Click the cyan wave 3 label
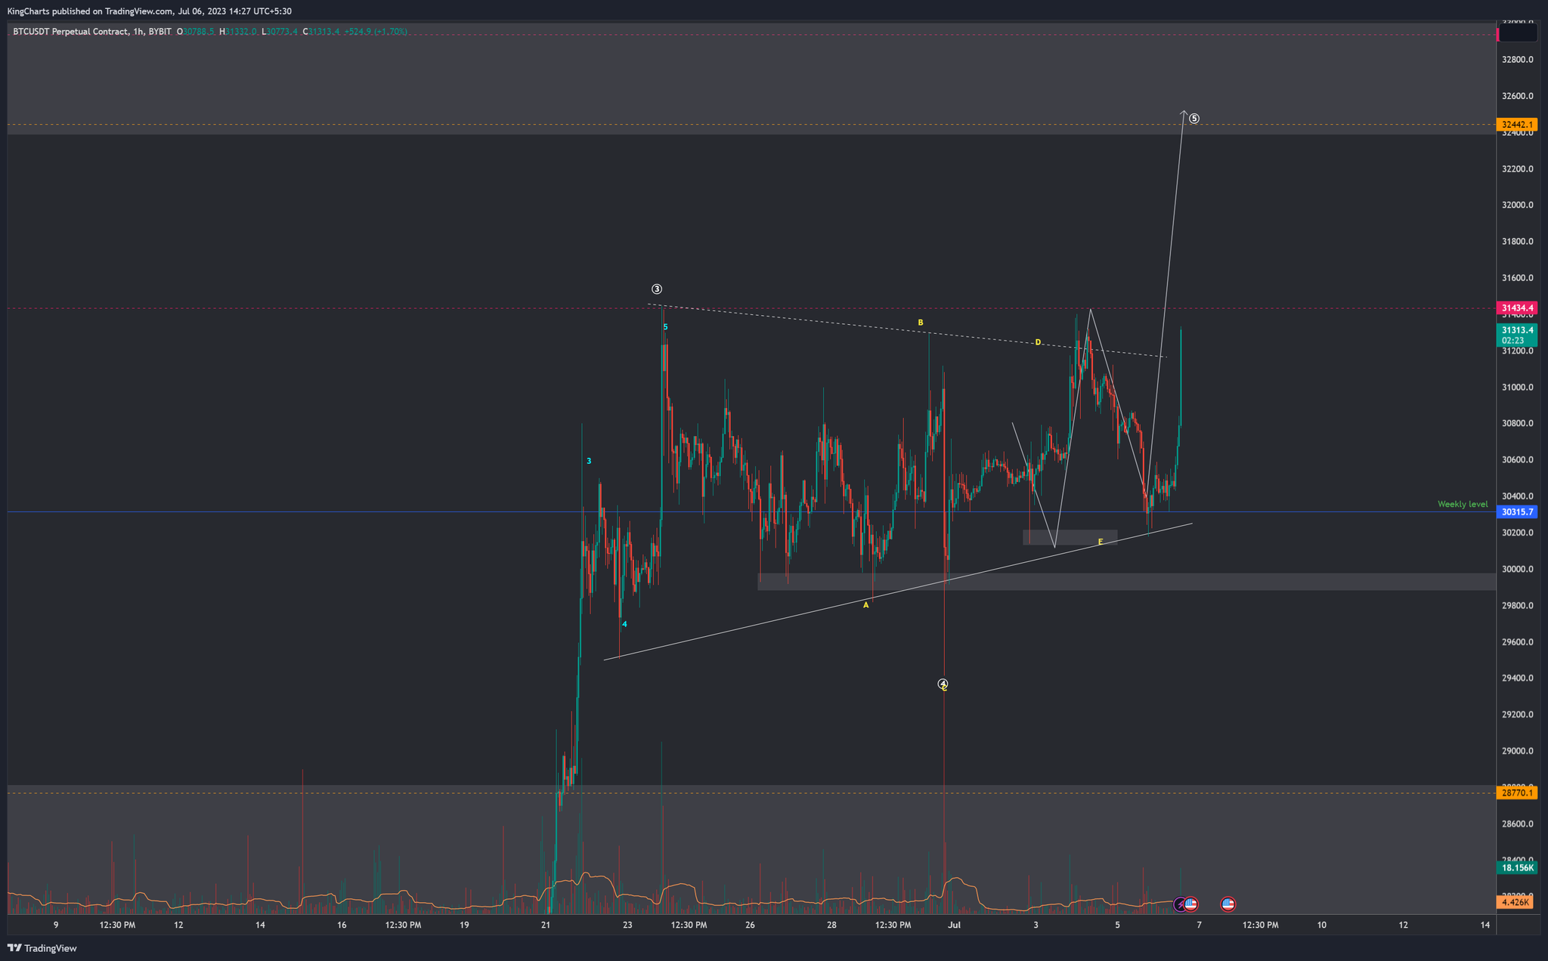This screenshot has width=1548, height=961. click(589, 461)
